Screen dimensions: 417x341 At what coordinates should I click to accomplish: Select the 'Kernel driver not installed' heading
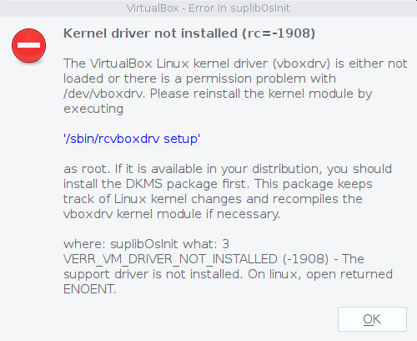click(x=150, y=33)
